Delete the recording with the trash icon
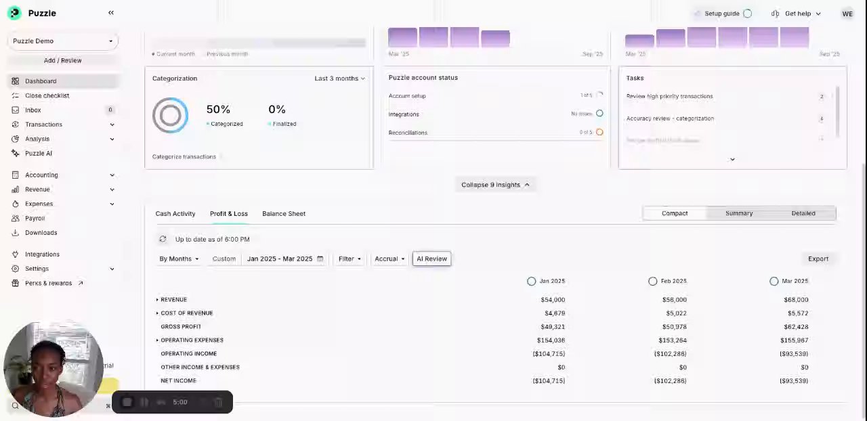Image resolution: width=867 pixels, height=421 pixels. click(x=218, y=402)
